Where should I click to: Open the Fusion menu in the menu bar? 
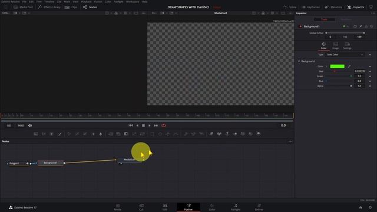click(x=98, y=2)
